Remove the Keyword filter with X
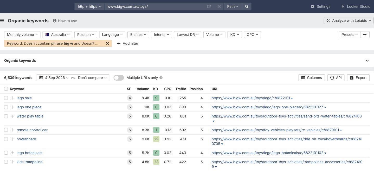 pyautogui.click(x=107, y=43)
